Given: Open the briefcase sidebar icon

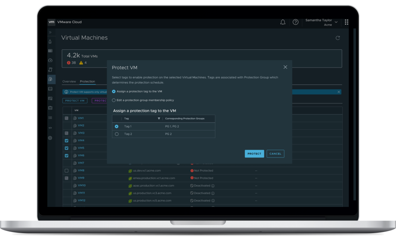Looking at the screenshot, I should 50,108.
